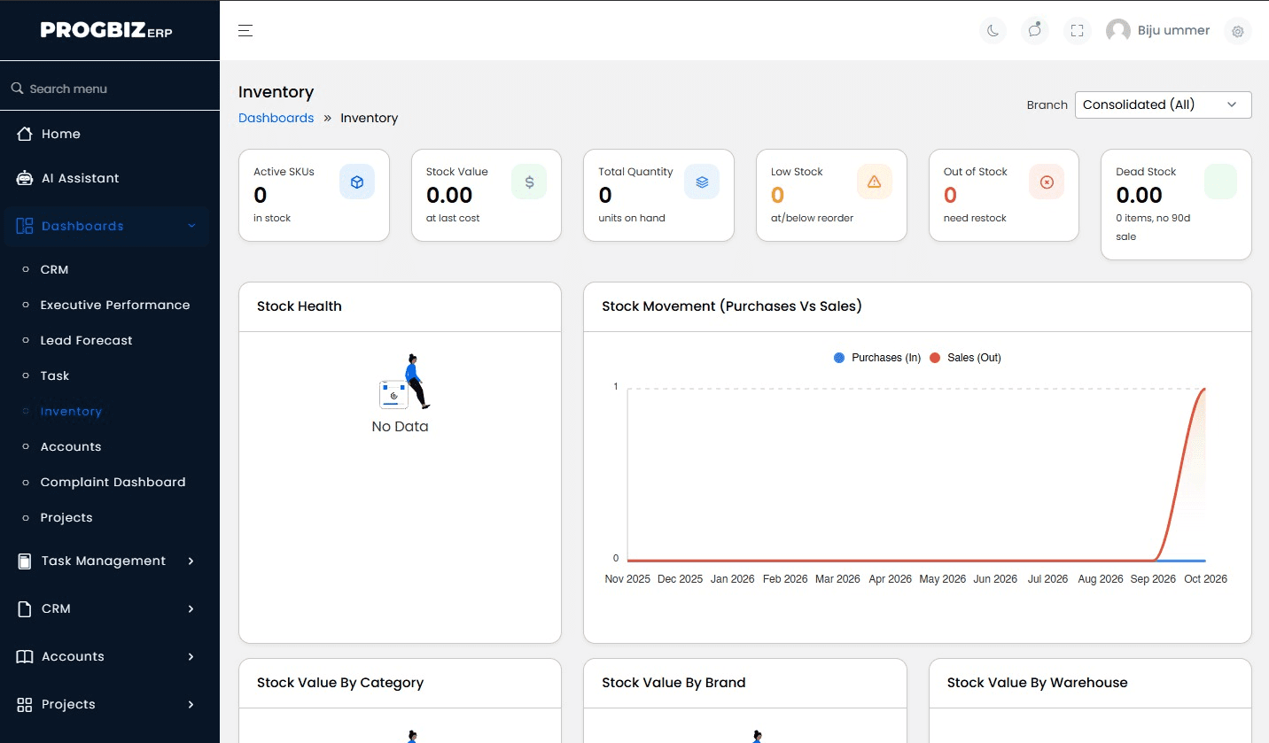Click the CRM main menu chevron
Viewport: 1269px width, 743px height.
[x=191, y=608]
